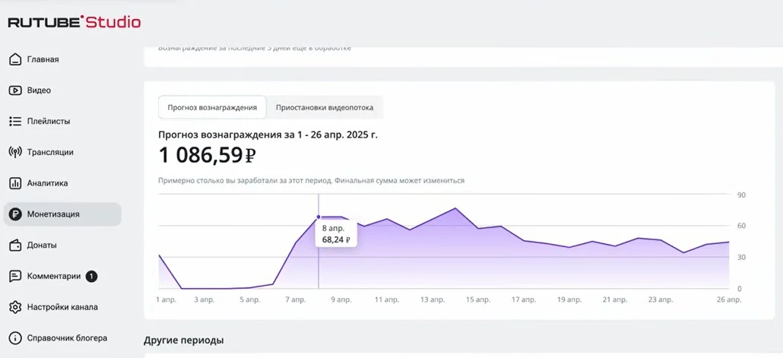This screenshot has width=783, height=358.
Task: Switch to the Прогноз вознаграждения tab
Action: [x=212, y=107]
